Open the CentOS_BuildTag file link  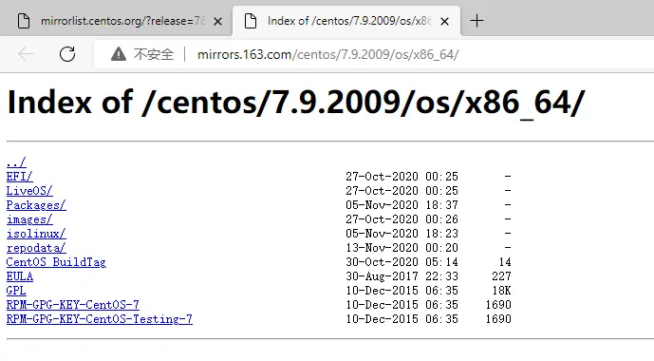(56, 261)
